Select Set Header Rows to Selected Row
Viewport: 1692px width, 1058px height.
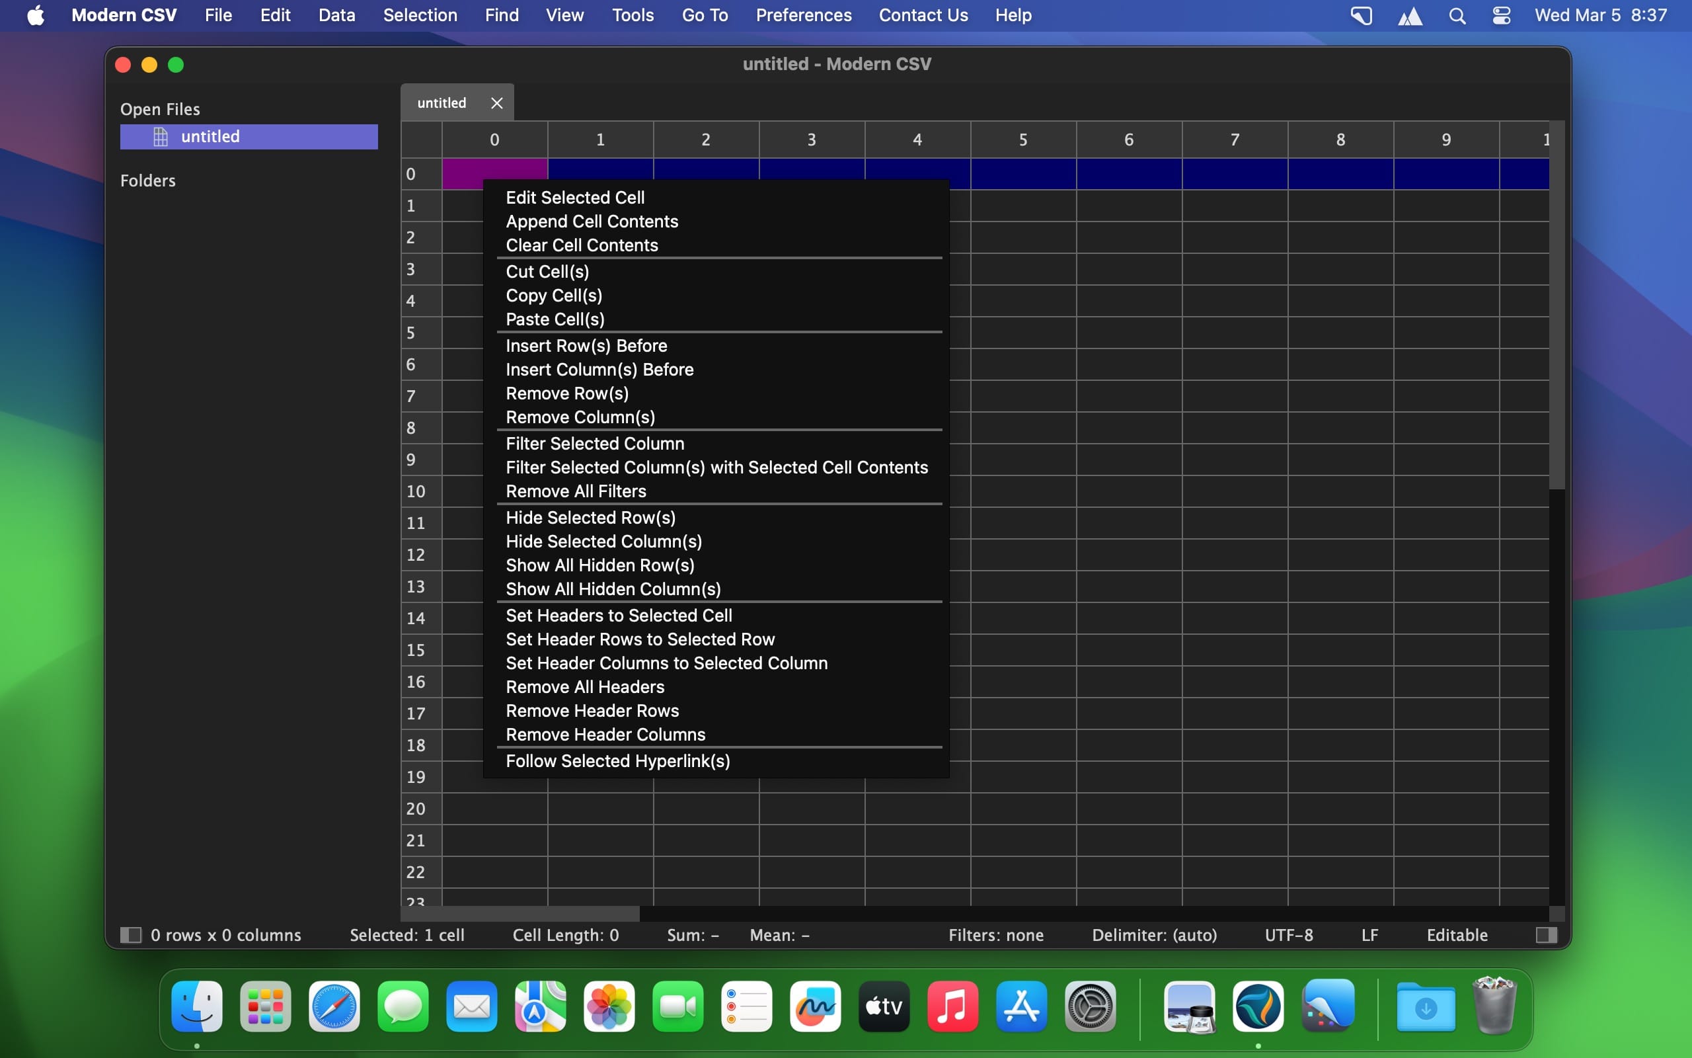[640, 639]
